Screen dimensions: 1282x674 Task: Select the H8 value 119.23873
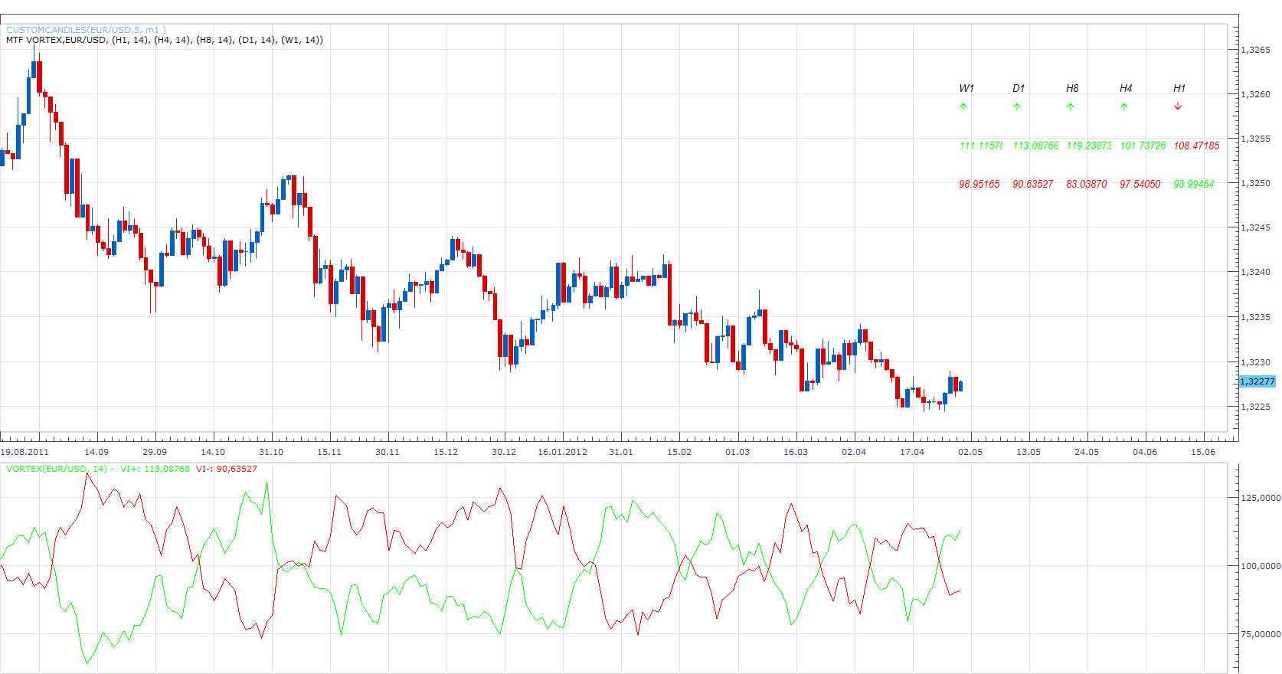pos(1089,146)
